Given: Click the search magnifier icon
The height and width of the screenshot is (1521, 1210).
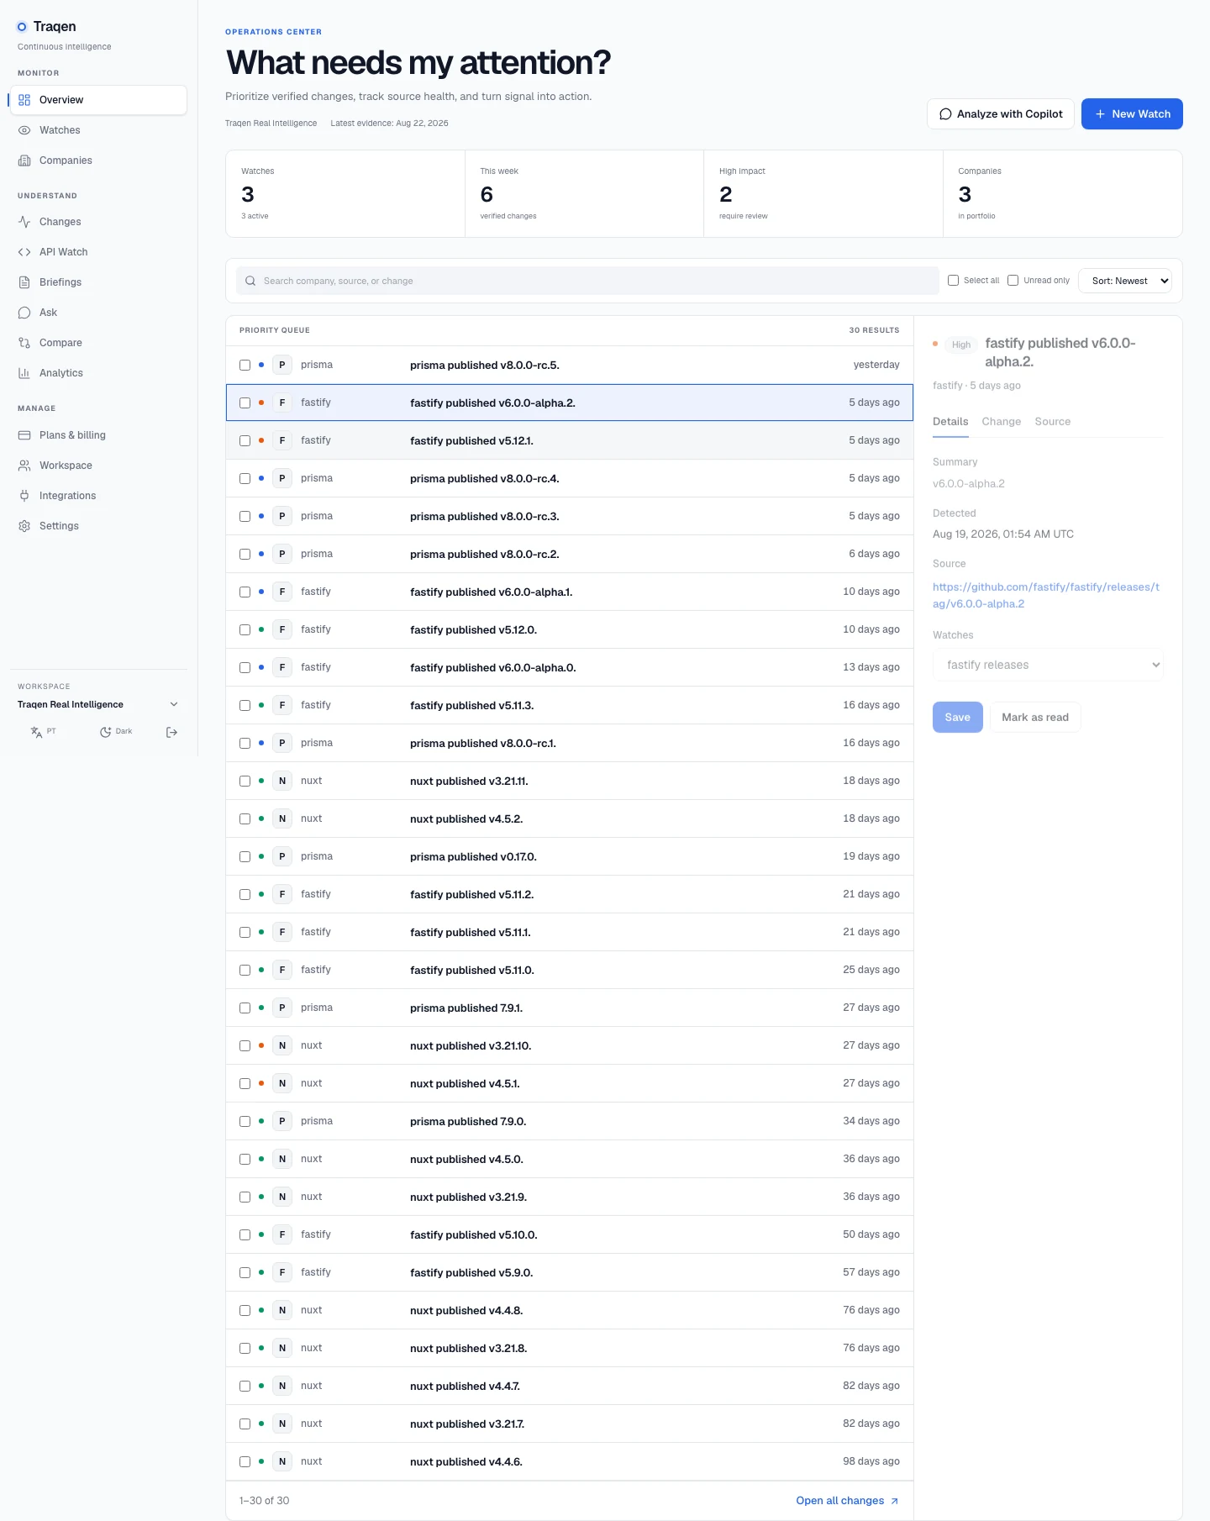Looking at the screenshot, I should 250,281.
